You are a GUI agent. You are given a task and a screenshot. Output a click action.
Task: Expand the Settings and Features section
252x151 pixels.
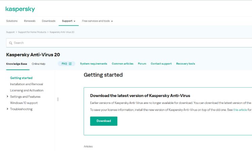(x=7, y=96)
